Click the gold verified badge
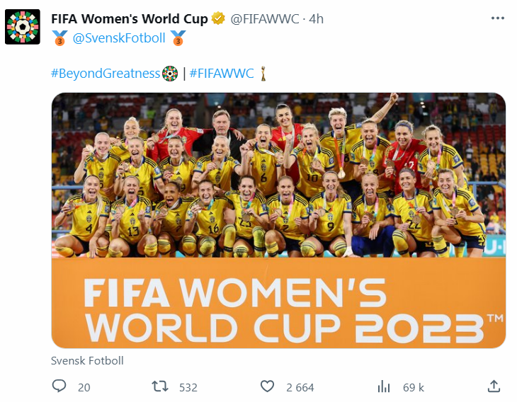Screen dimensions: 517x402 coord(219,19)
